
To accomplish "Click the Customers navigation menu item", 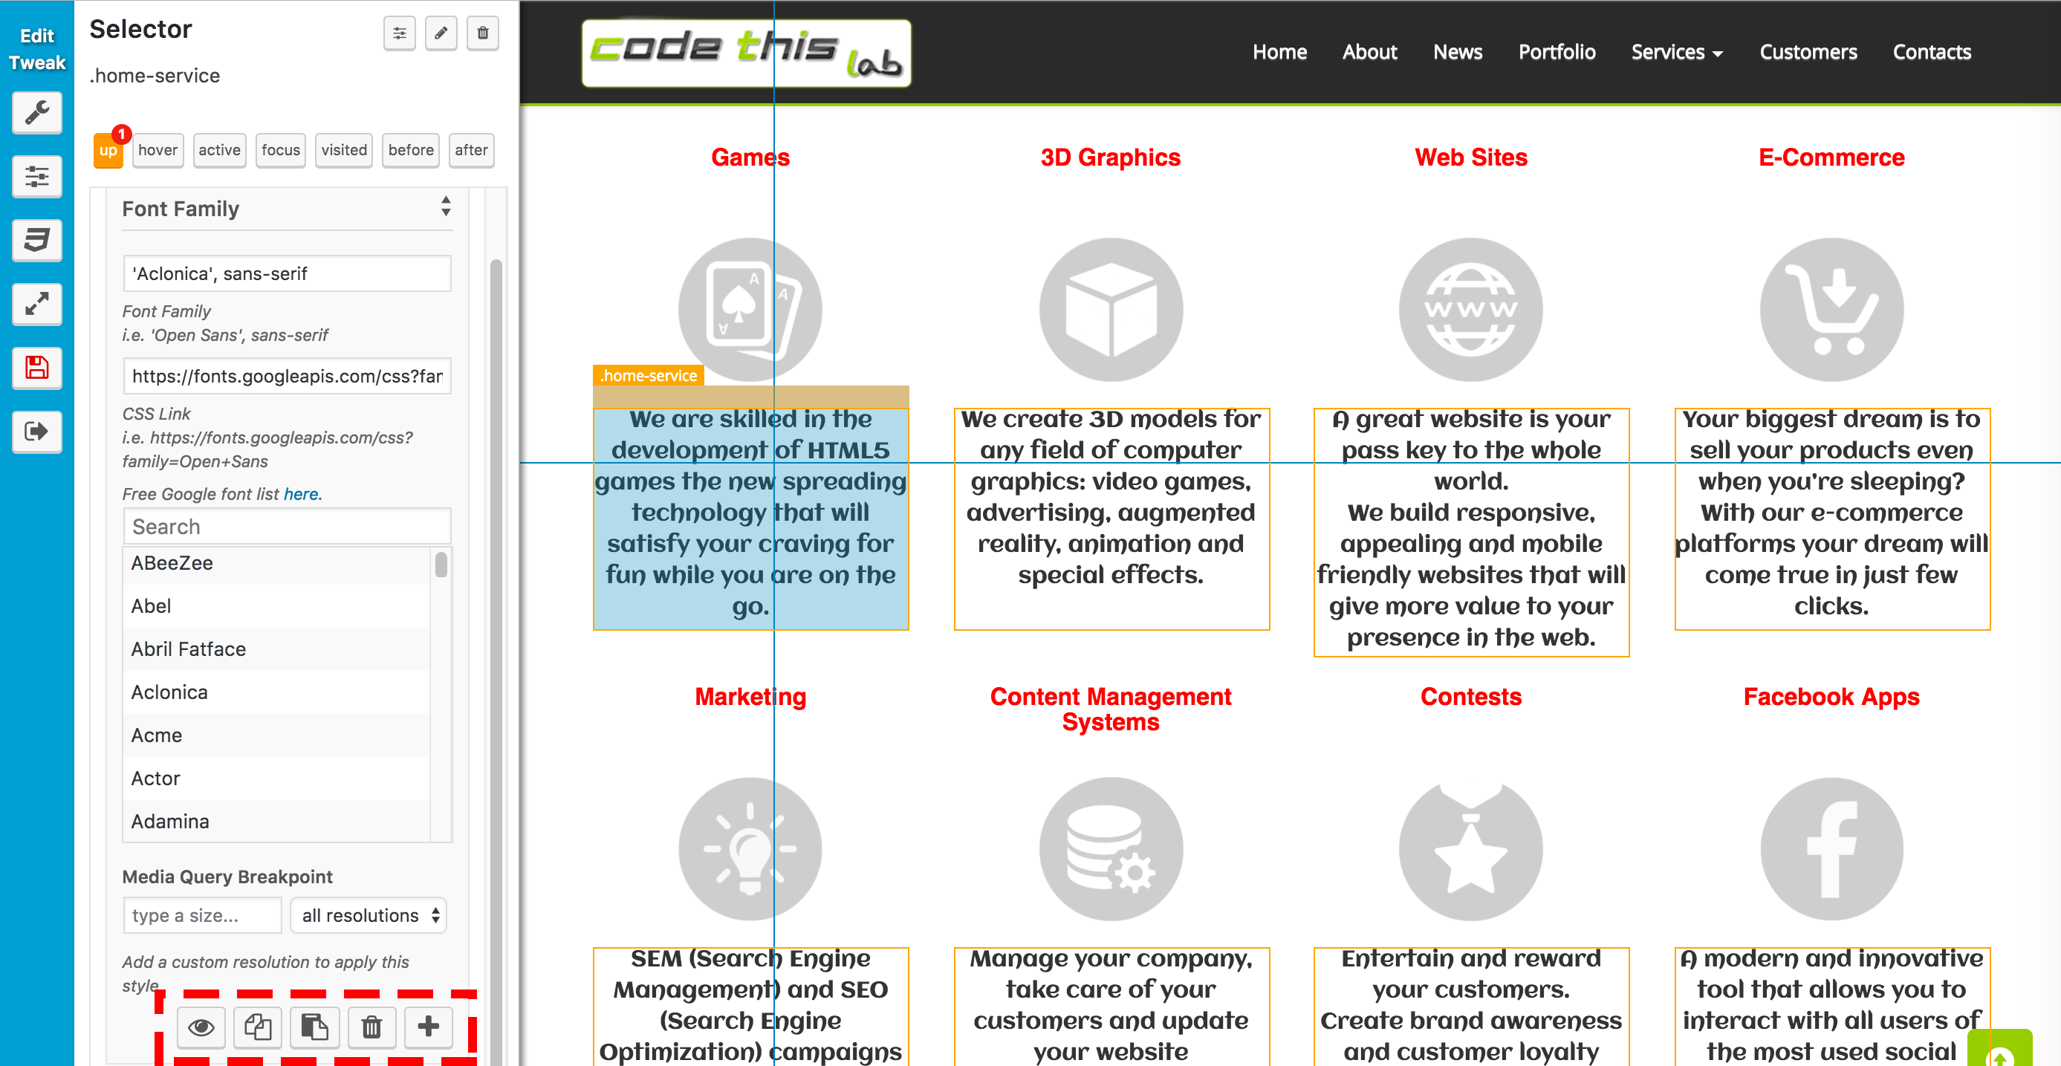I will [1805, 52].
